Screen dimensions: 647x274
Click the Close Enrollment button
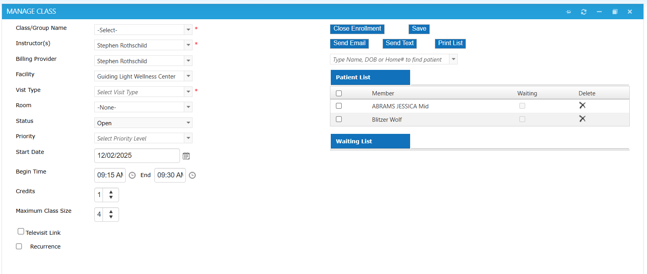pos(357,29)
